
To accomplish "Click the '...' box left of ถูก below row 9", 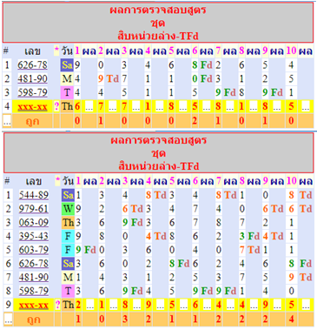I will 8,319.
